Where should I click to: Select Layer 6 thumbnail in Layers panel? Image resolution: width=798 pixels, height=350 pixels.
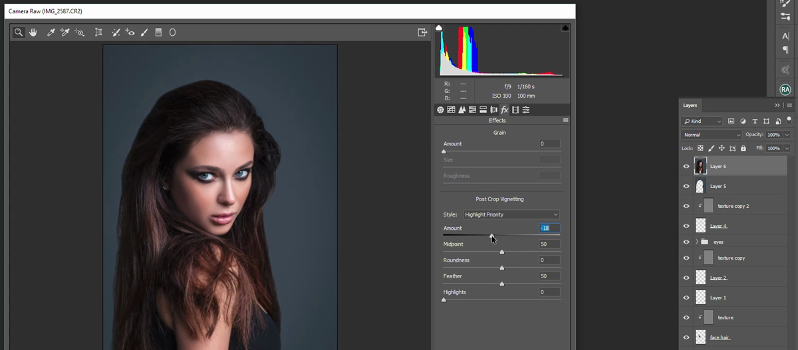pyautogui.click(x=700, y=166)
